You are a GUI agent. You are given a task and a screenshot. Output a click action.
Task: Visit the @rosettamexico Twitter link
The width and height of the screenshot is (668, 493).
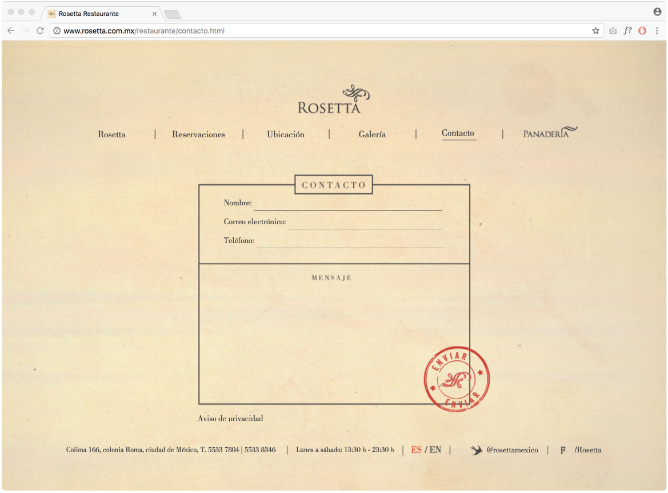tap(512, 450)
